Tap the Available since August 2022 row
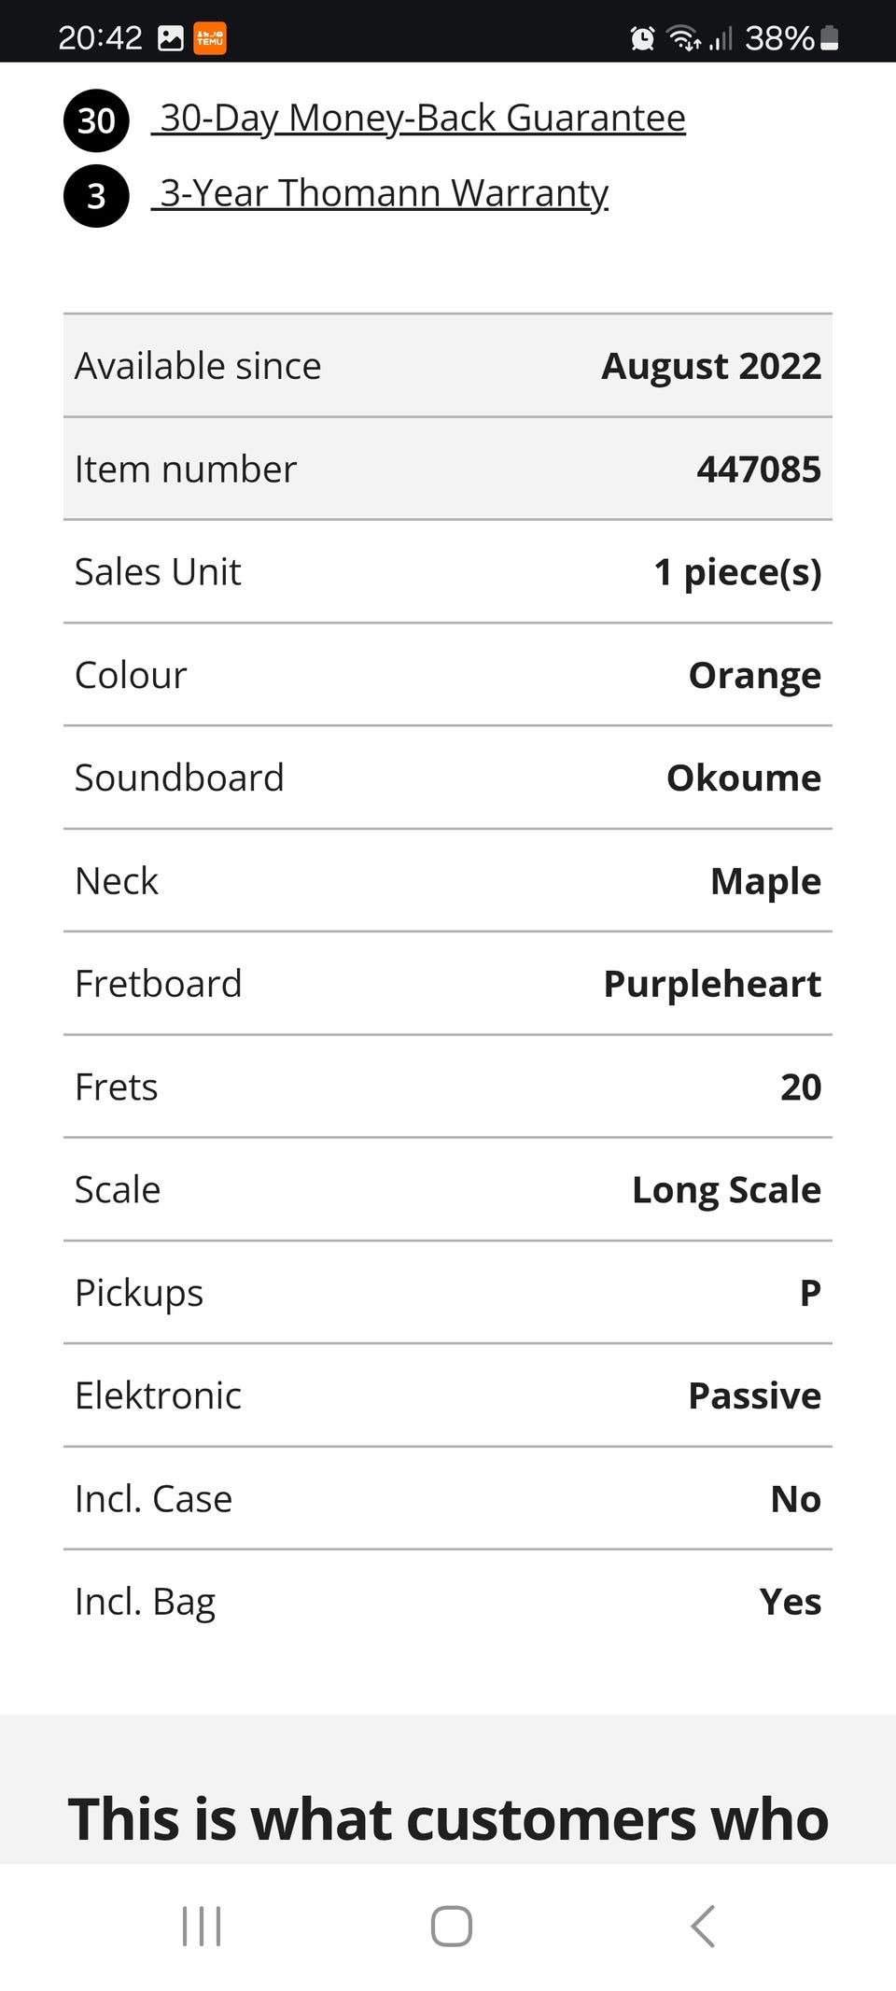The width and height of the screenshot is (896, 1991). pyautogui.click(x=448, y=366)
